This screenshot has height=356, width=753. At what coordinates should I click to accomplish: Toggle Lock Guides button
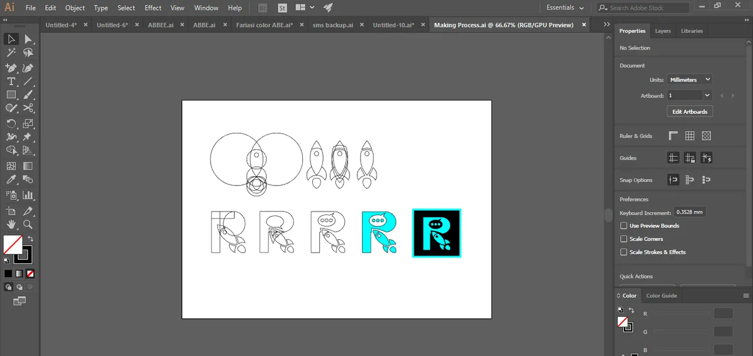690,157
